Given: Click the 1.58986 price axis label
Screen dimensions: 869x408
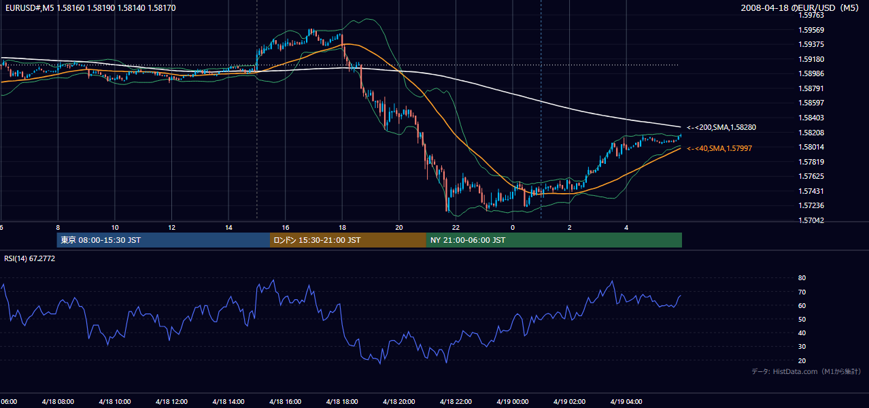Looking at the screenshot, I should (x=811, y=73).
